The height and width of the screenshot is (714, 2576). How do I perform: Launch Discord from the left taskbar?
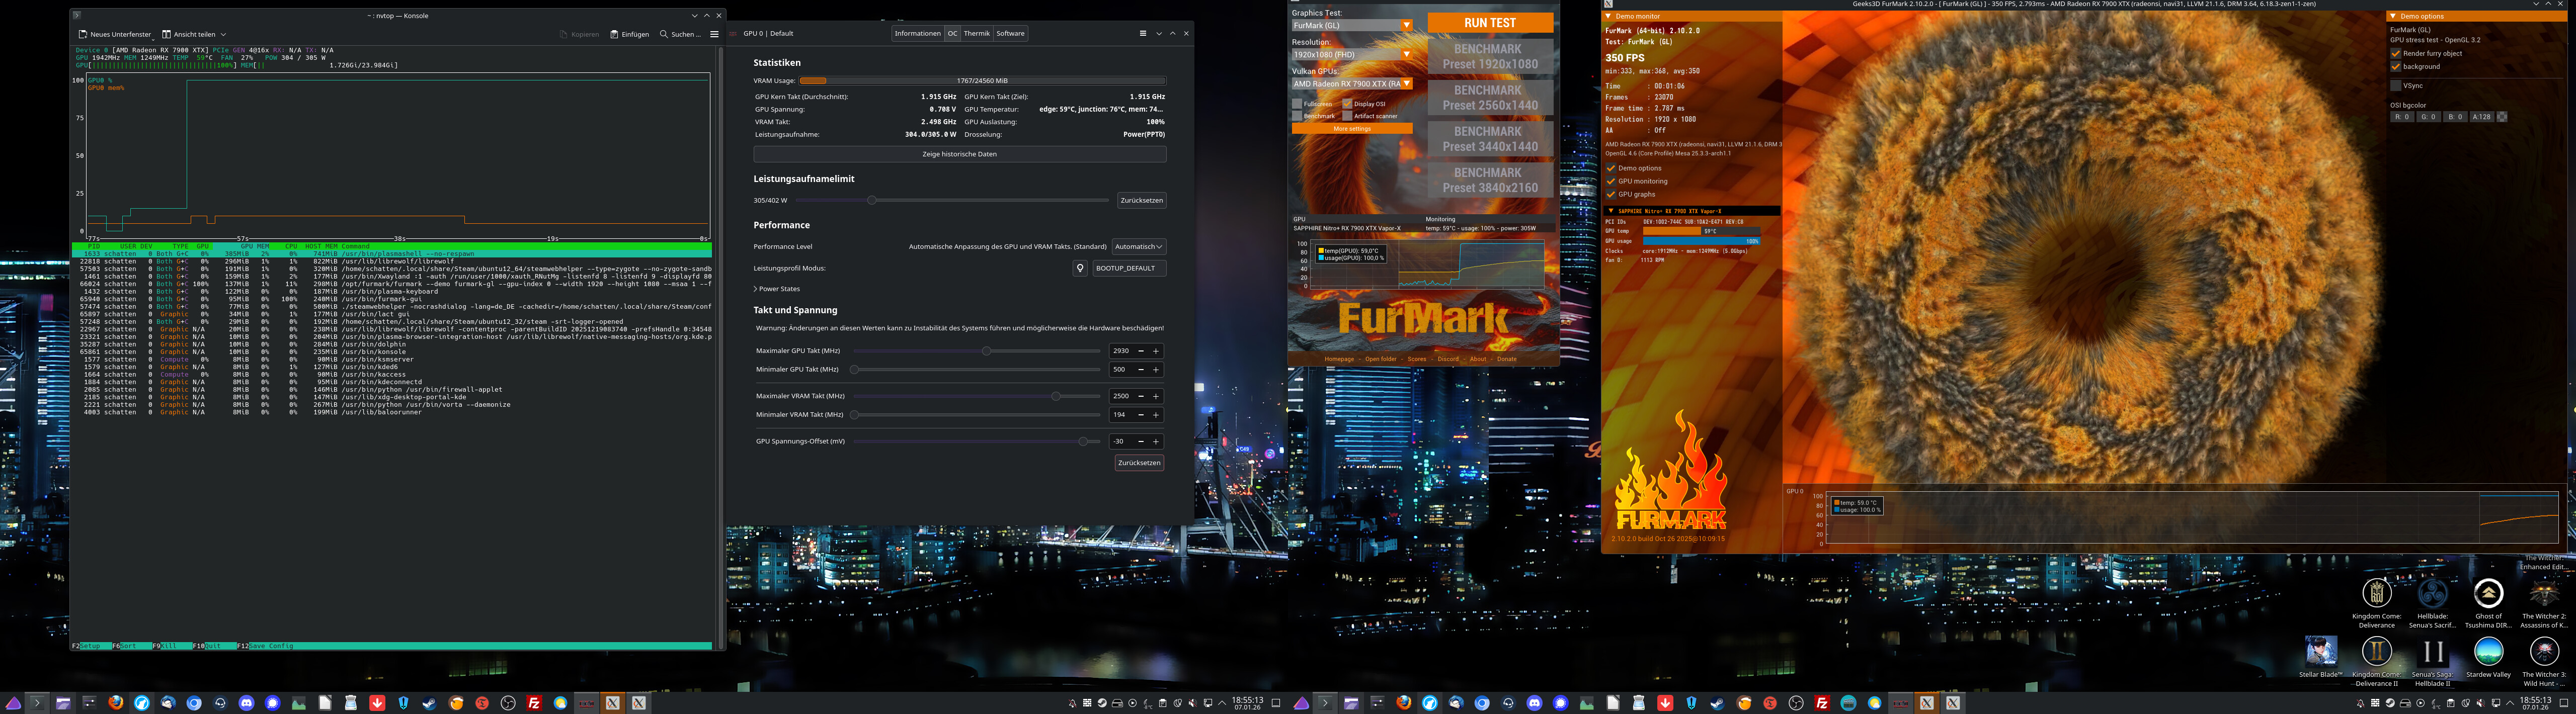tap(246, 703)
